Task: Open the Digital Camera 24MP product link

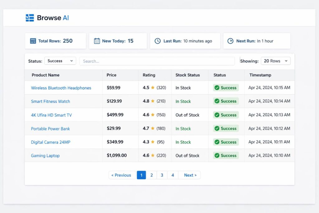Action: point(50,142)
